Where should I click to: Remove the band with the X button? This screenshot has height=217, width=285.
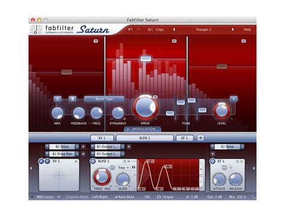234,99
